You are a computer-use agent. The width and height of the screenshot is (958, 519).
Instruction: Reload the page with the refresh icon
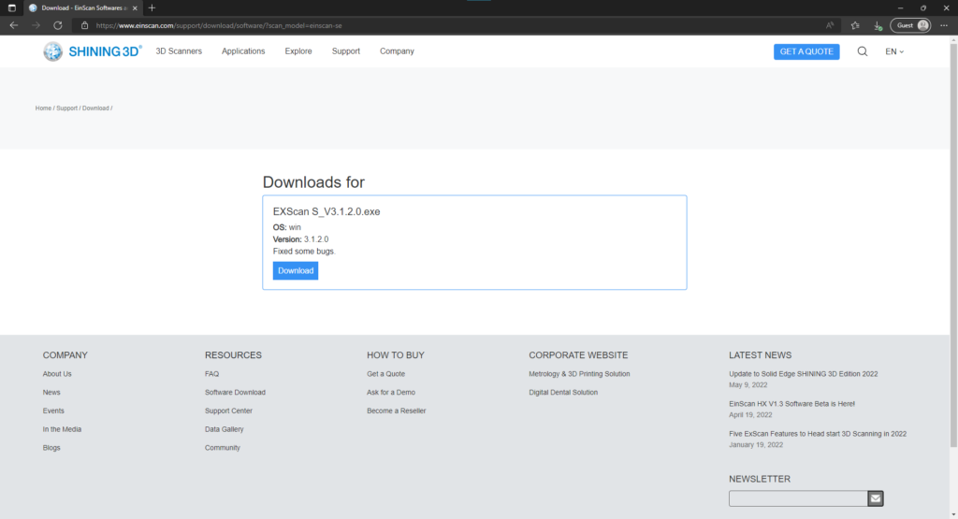coord(57,25)
